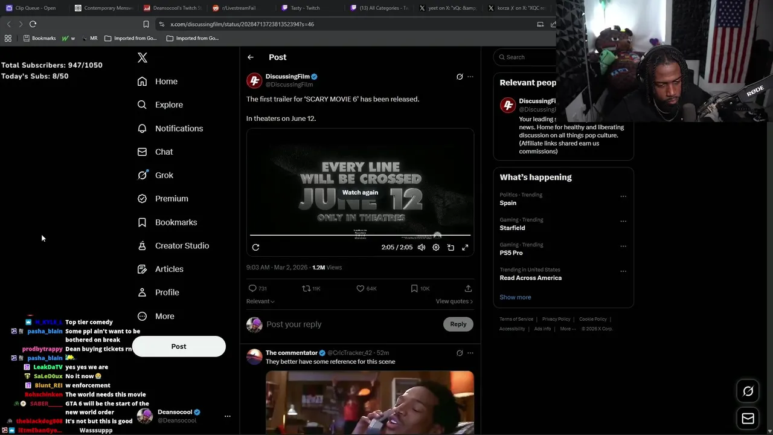
Task: Share the DiscussingFilm post
Action: tap(468, 289)
